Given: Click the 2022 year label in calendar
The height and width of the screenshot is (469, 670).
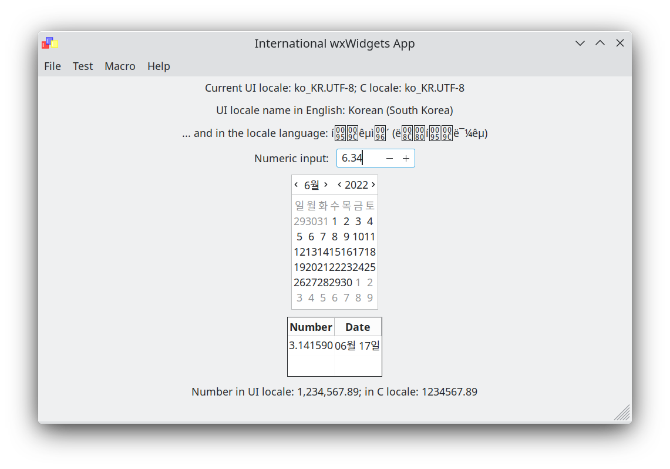Looking at the screenshot, I should tap(356, 185).
